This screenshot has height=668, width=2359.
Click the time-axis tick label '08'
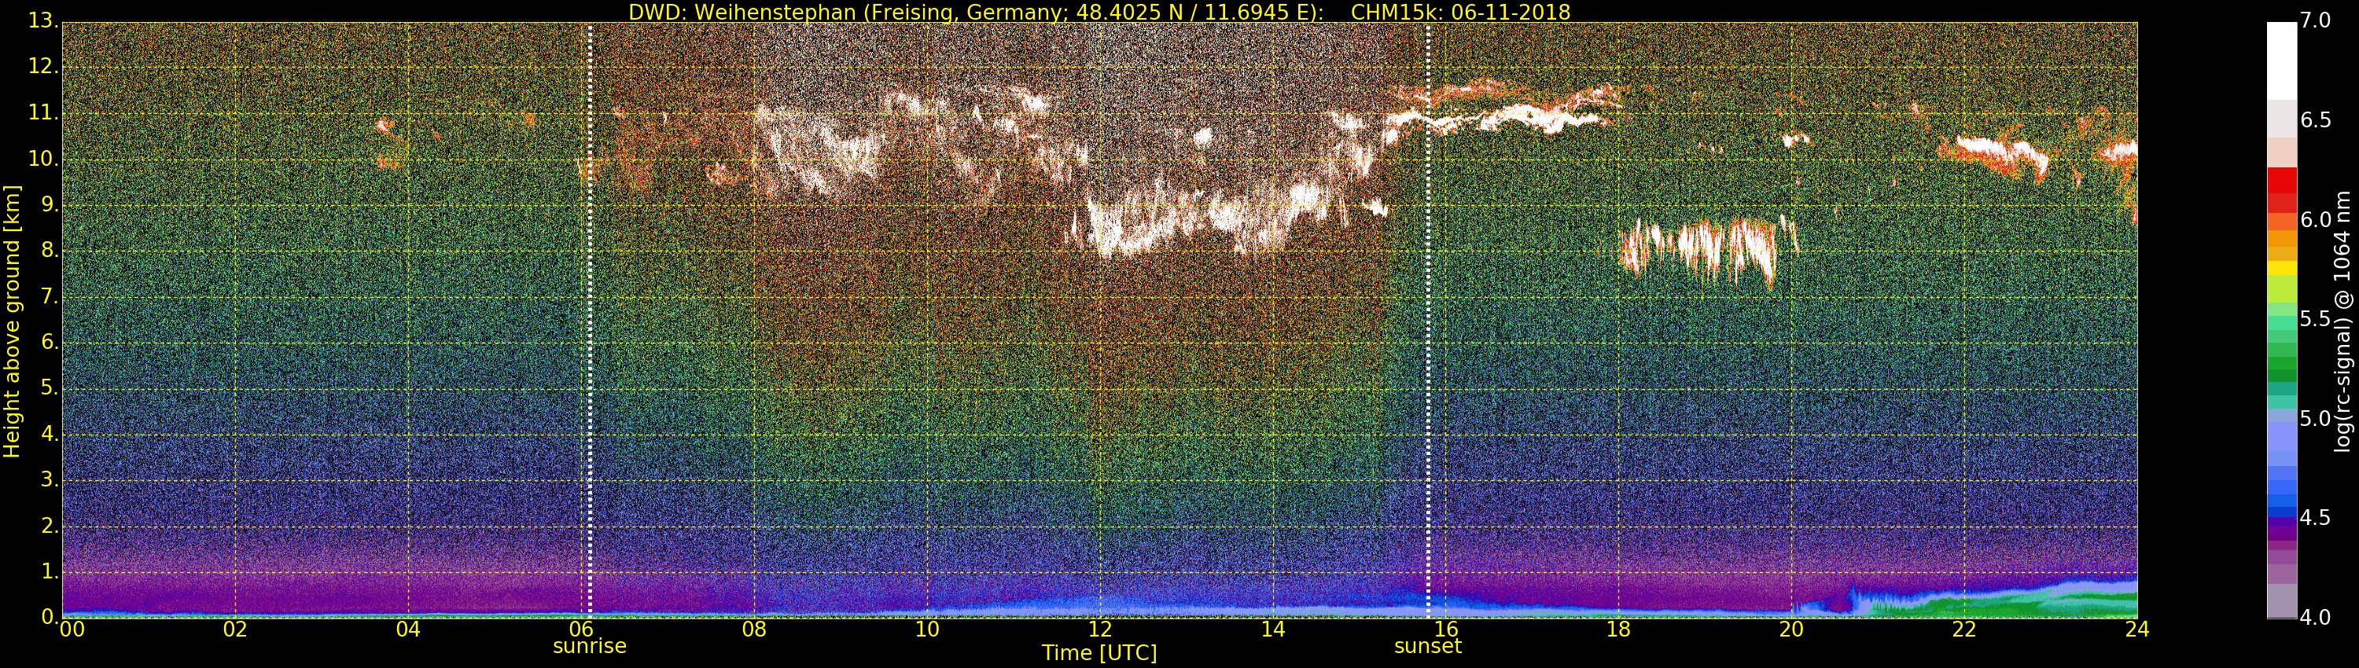click(x=753, y=629)
